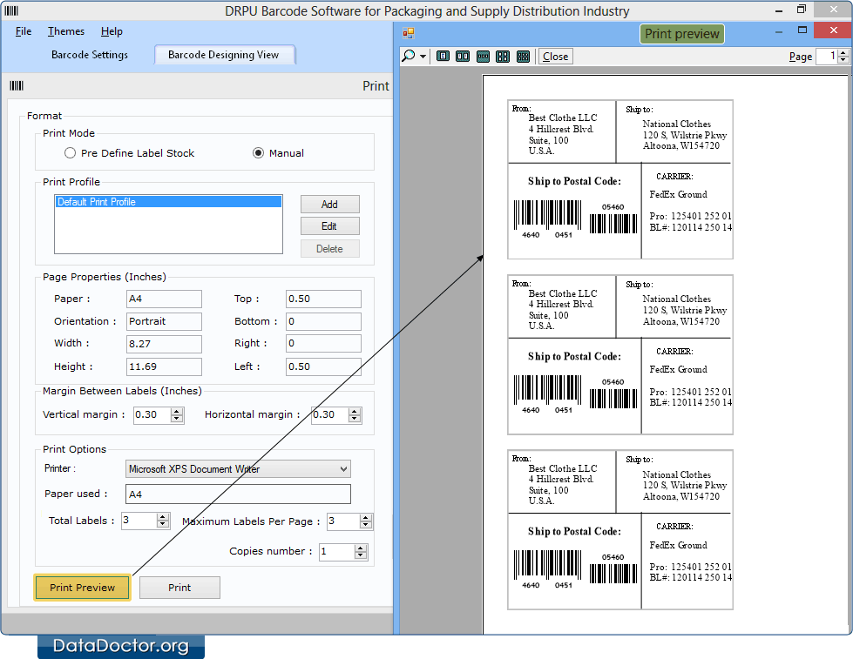Switch to Barcode Designing View tab

click(224, 54)
